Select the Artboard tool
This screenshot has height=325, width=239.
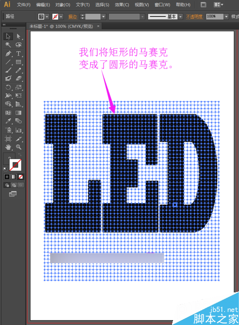pos(8,139)
